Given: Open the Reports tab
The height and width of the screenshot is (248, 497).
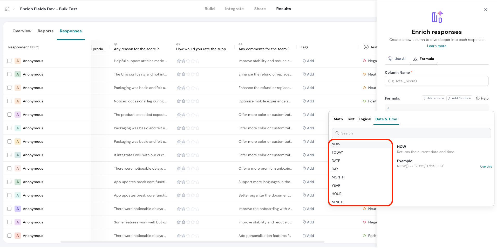Looking at the screenshot, I should (x=45, y=31).
